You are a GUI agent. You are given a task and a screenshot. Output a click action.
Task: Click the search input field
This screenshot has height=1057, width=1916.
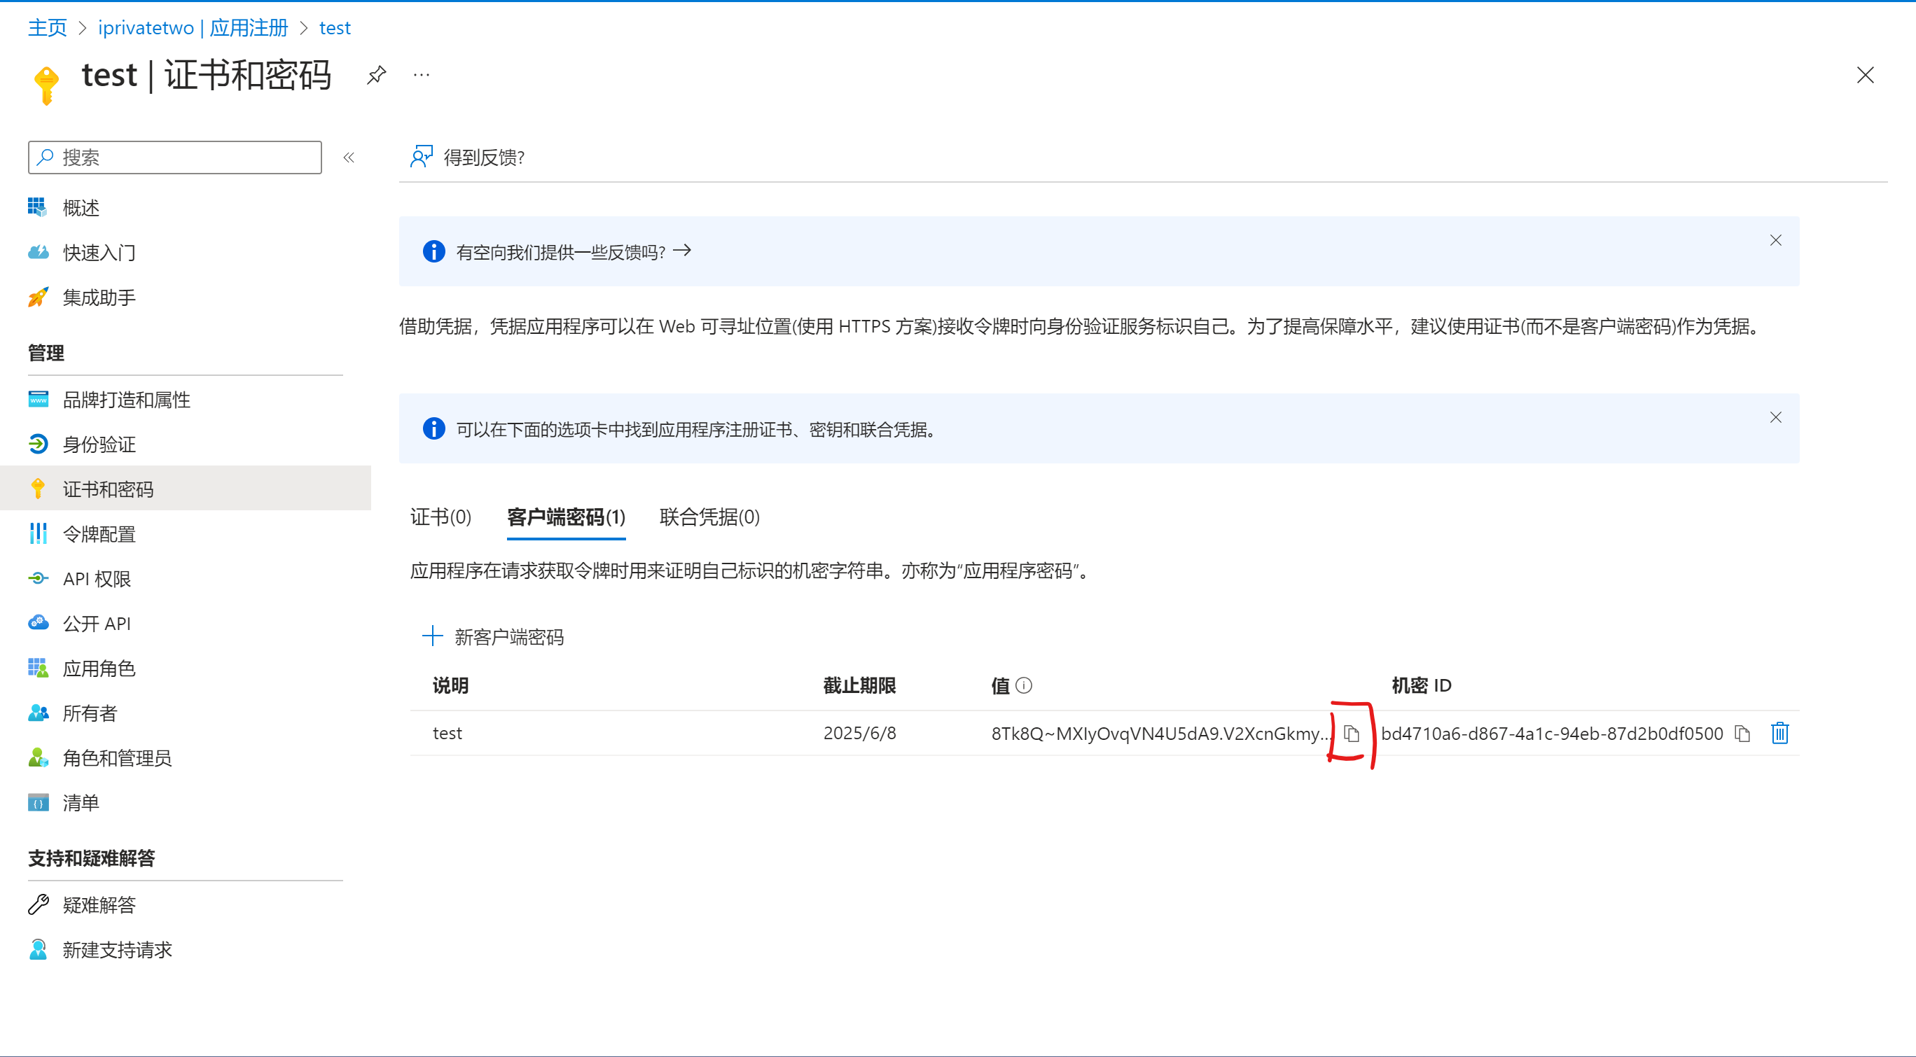pyautogui.click(x=173, y=157)
